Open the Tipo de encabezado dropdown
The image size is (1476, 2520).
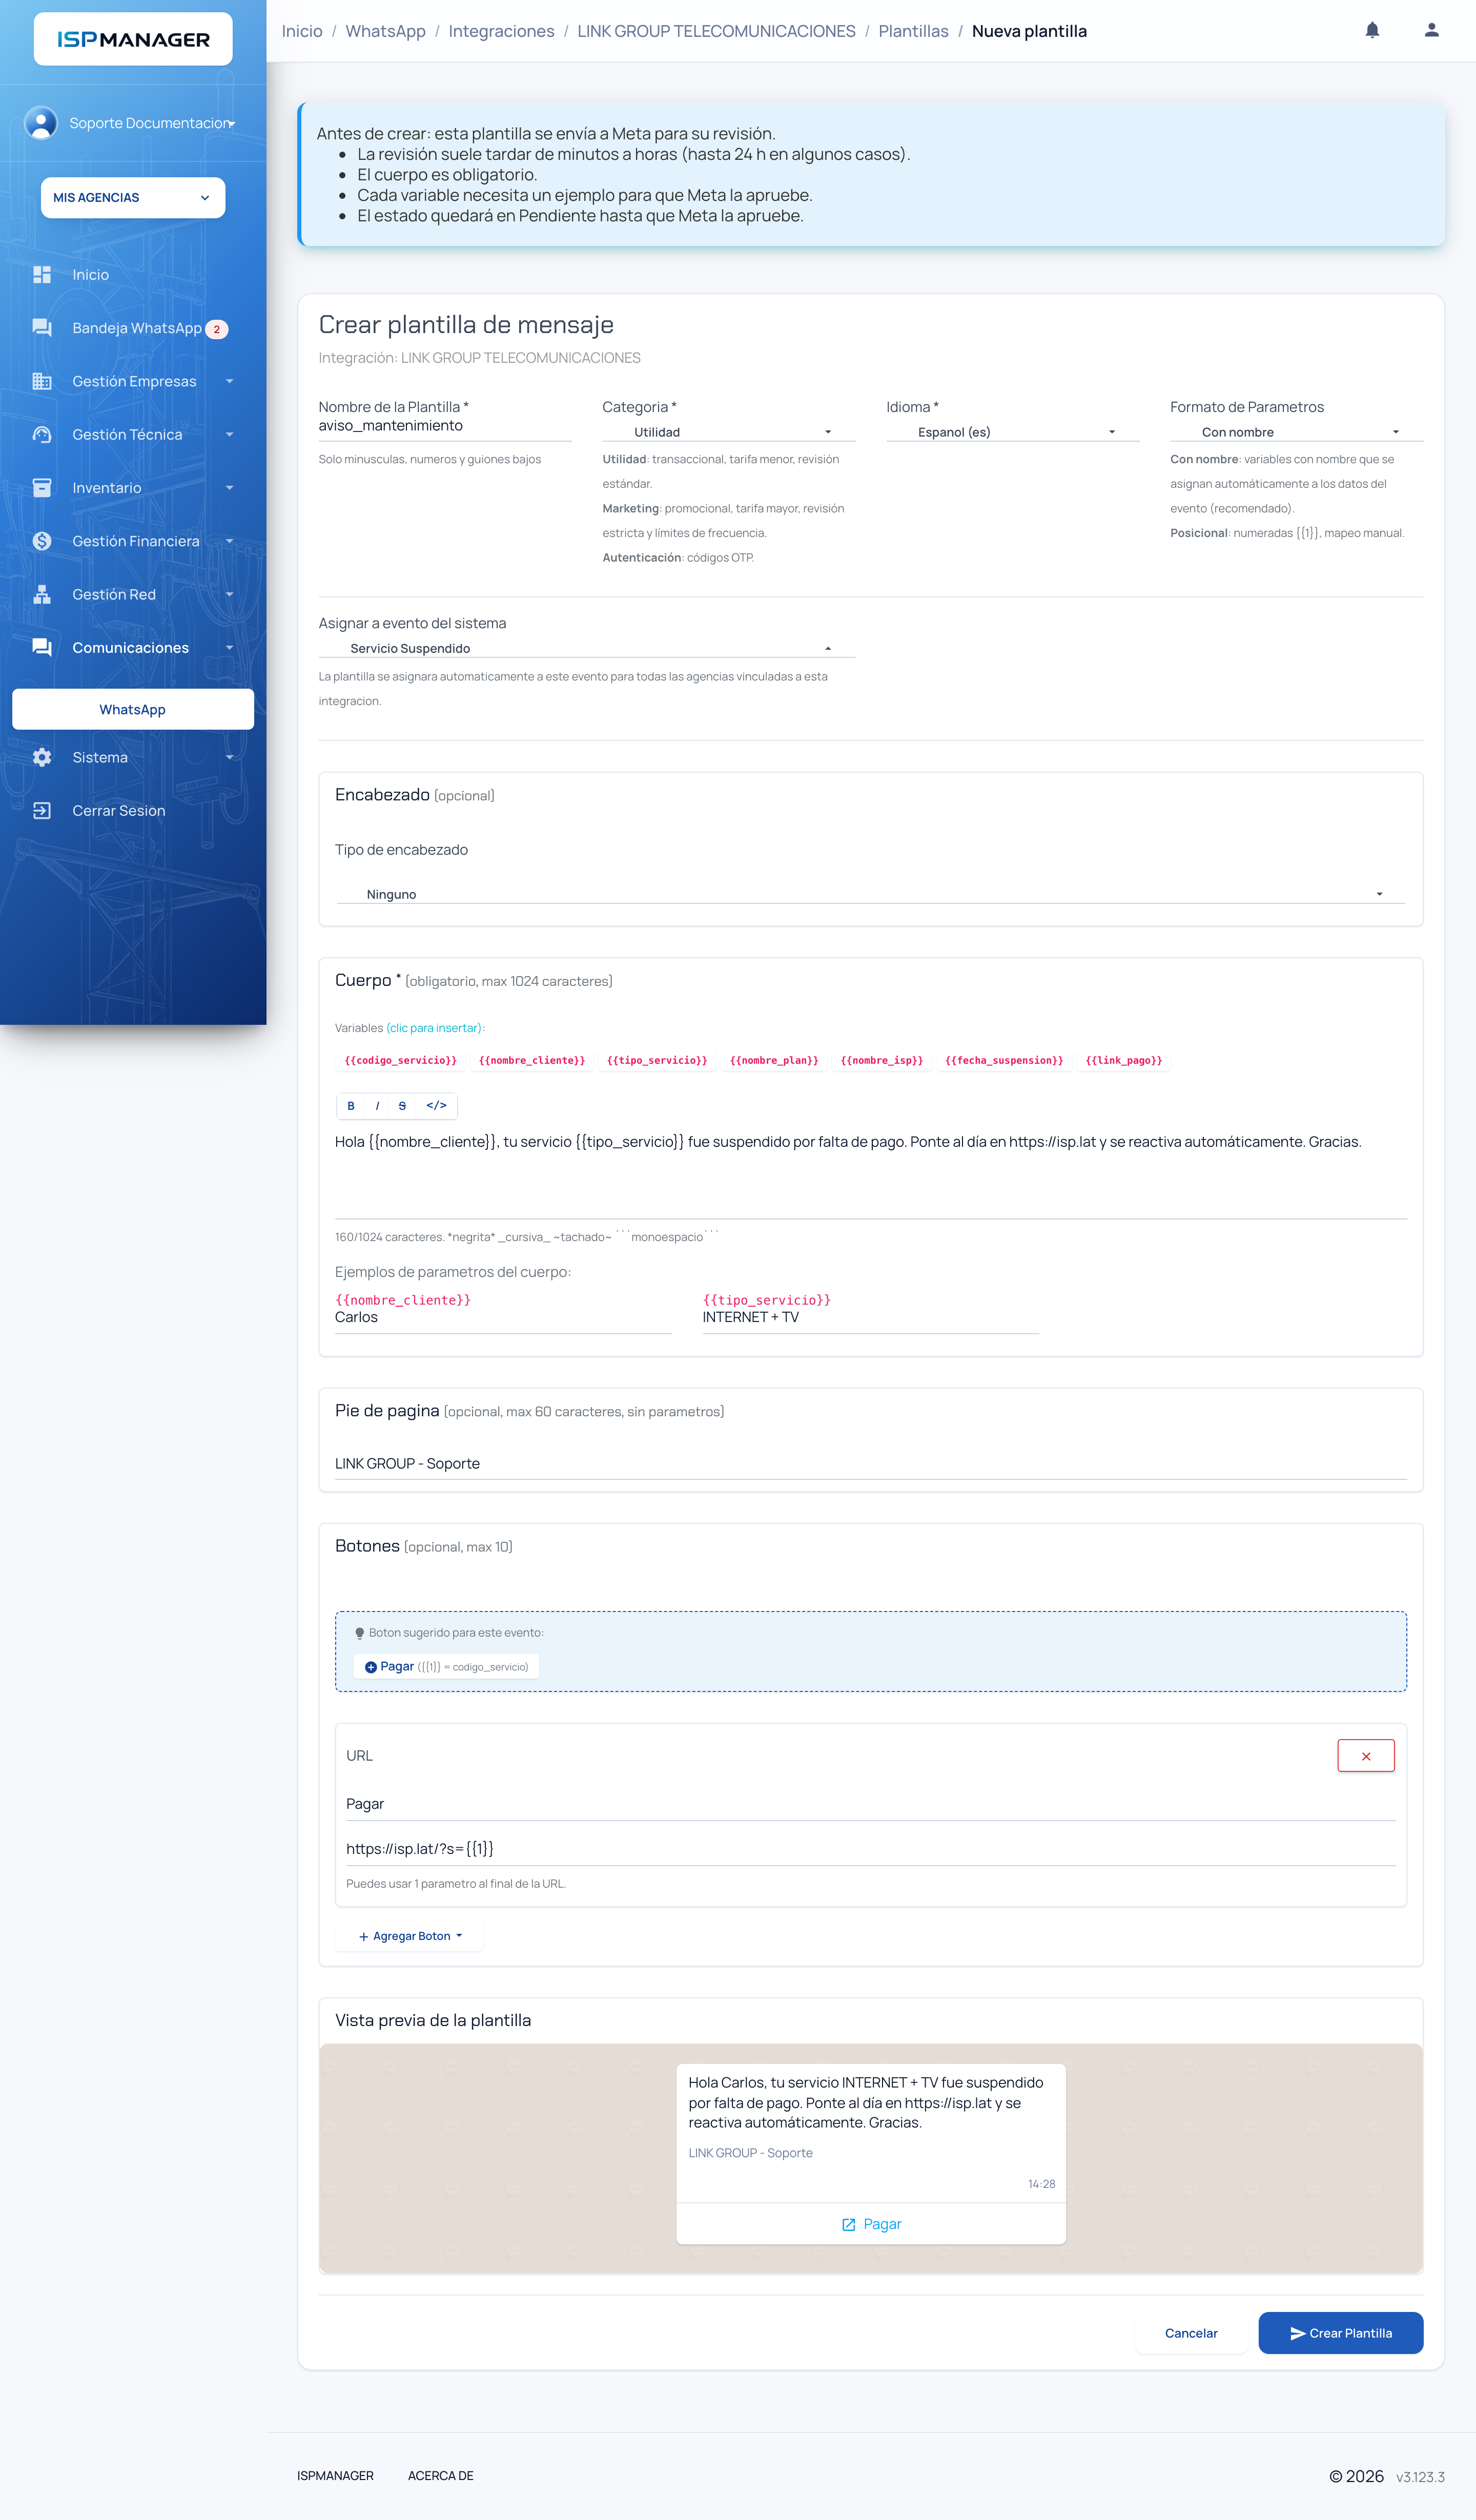(871, 894)
